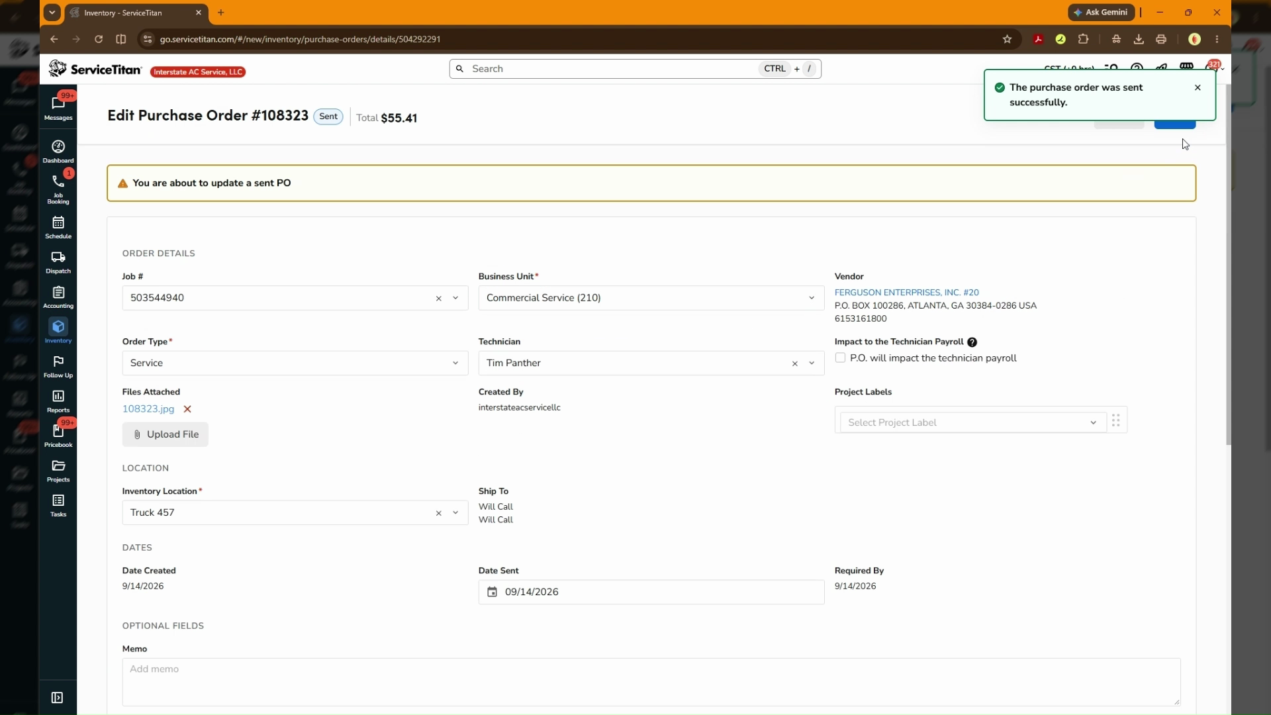The height and width of the screenshot is (715, 1271).
Task: Collapse the sidebar panel toggle
Action: point(57,698)
